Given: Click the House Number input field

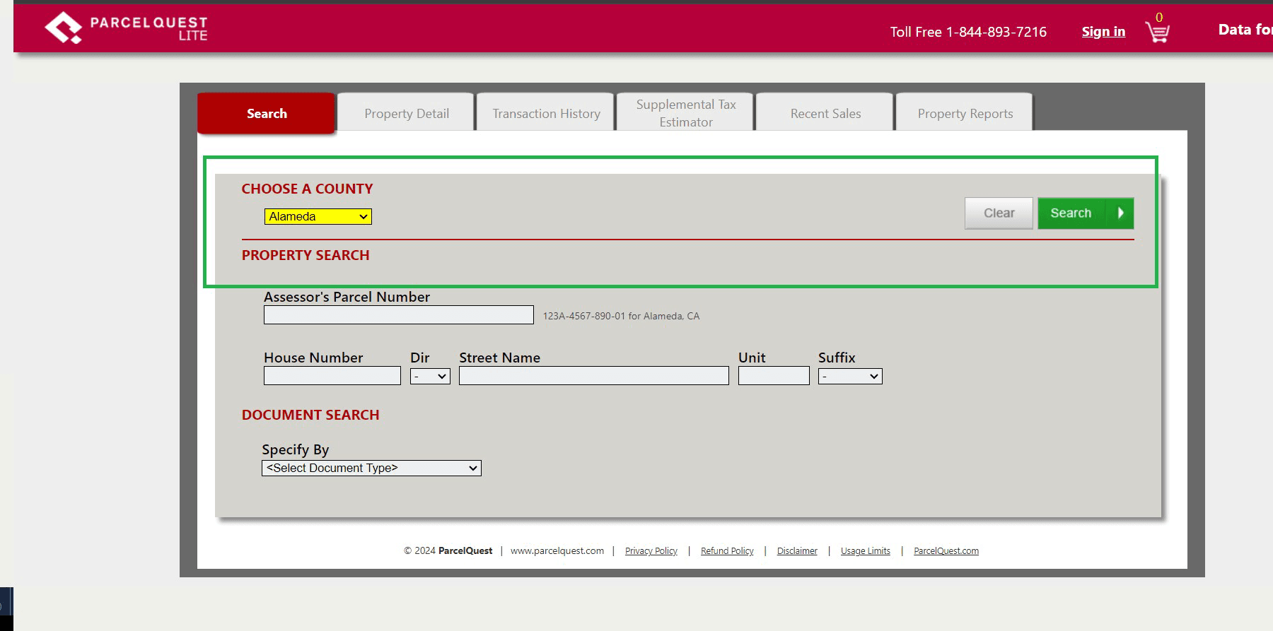Looking at the screenshot, I should pos(332,376).
